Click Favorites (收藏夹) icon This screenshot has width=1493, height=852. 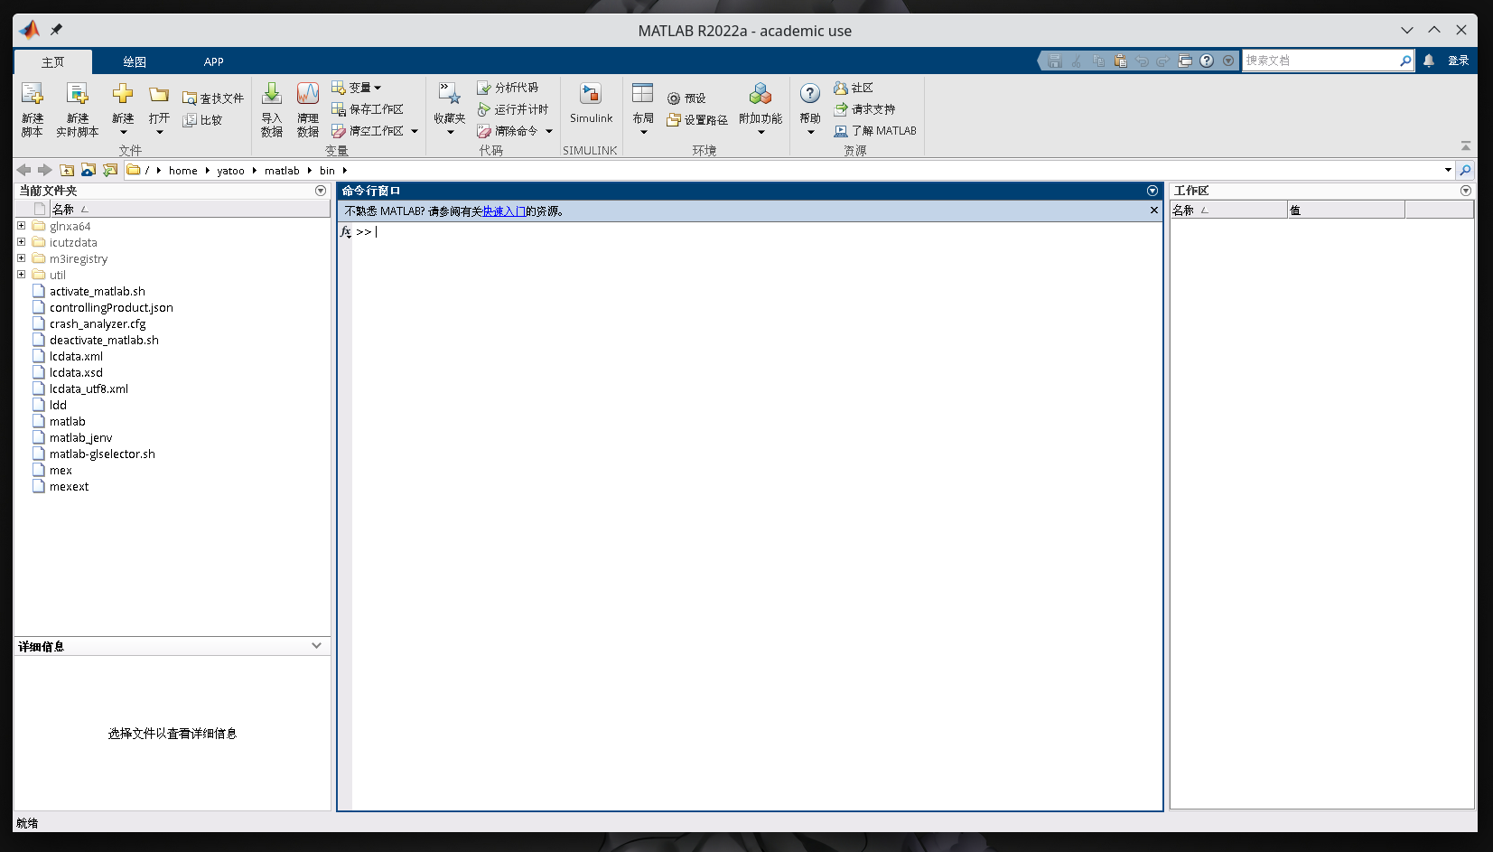click(449, 94)
